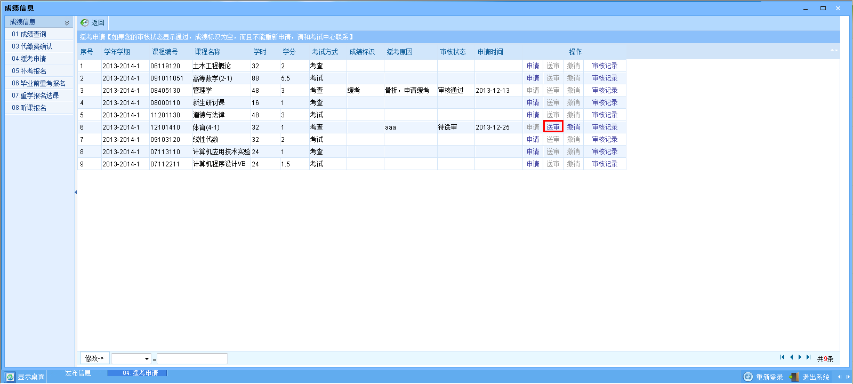Open 审核记录 for 管理学 course
The image size is (853, 384).
click(x=605, y=90)
